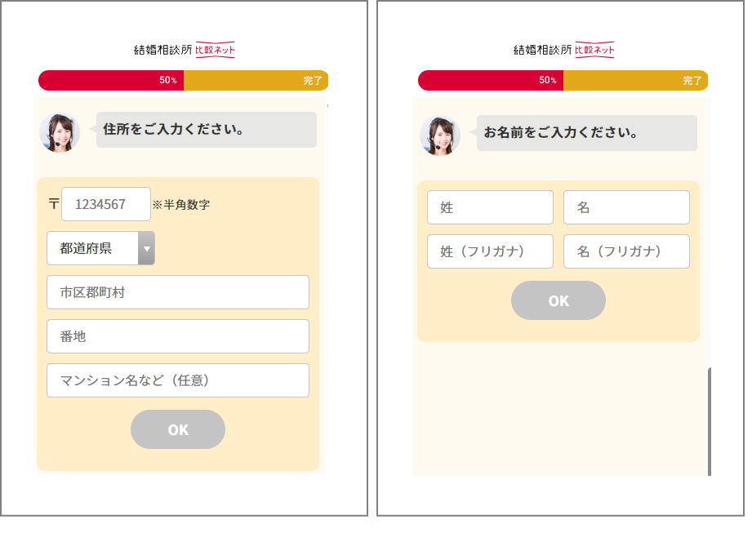Viewport: 752px width, 533px height.
Task: Click the postal code field showing 1234567
Action: tap(106, 204)
